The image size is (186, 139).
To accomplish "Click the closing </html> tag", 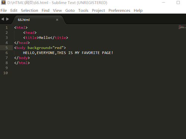I will (x=22, y=63).
